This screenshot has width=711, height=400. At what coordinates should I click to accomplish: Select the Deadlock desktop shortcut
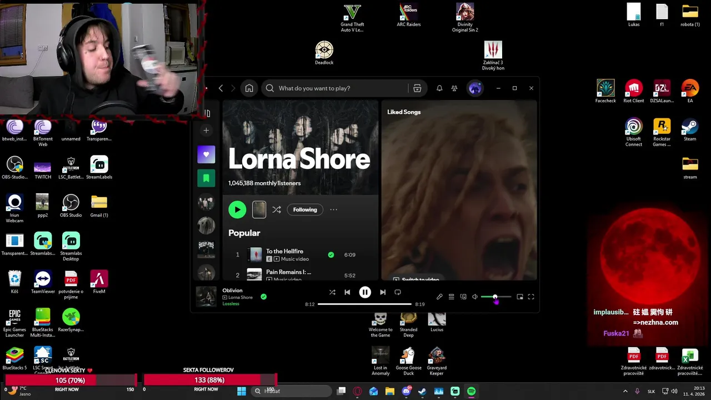click(324, 53)
